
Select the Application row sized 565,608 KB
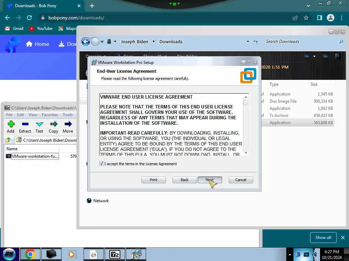pyautogui.click(x=298, y=122)
